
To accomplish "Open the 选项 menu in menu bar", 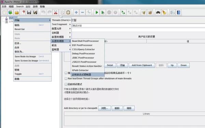I will point(35,6).
